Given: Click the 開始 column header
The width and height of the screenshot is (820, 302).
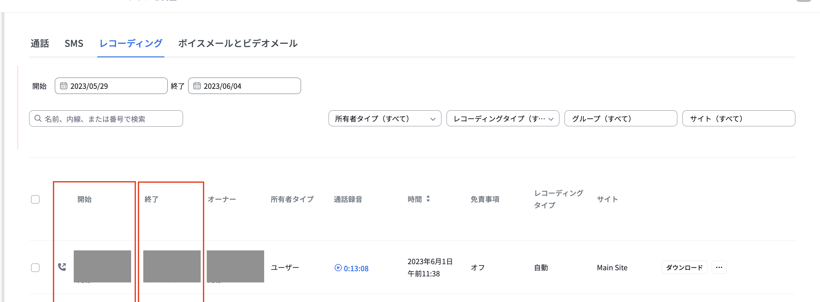Looking at the screenshot, I should (x=85, y=199).
